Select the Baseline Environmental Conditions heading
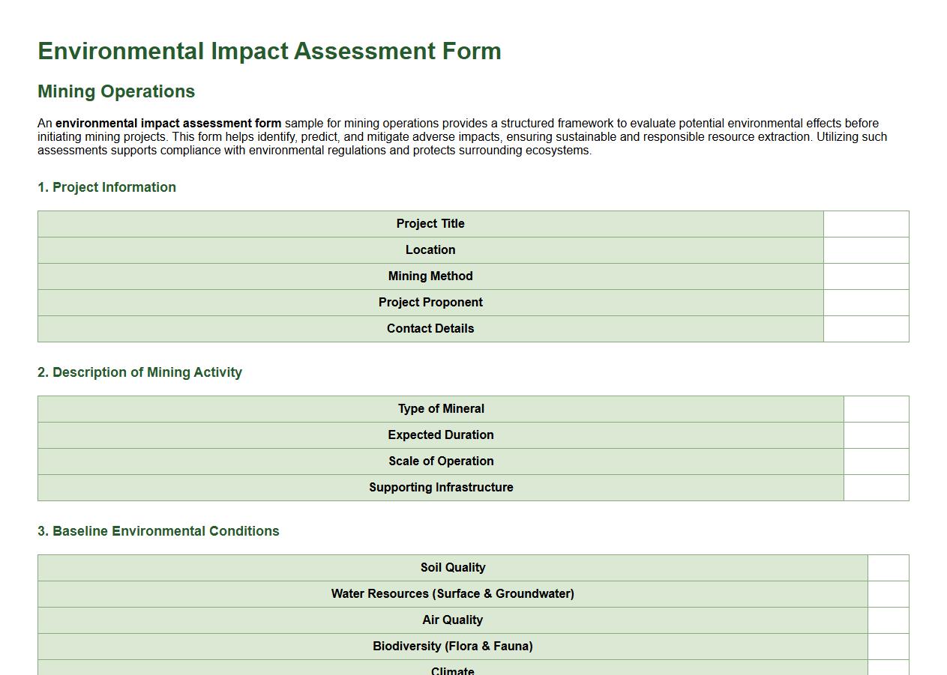 [157, 530]
